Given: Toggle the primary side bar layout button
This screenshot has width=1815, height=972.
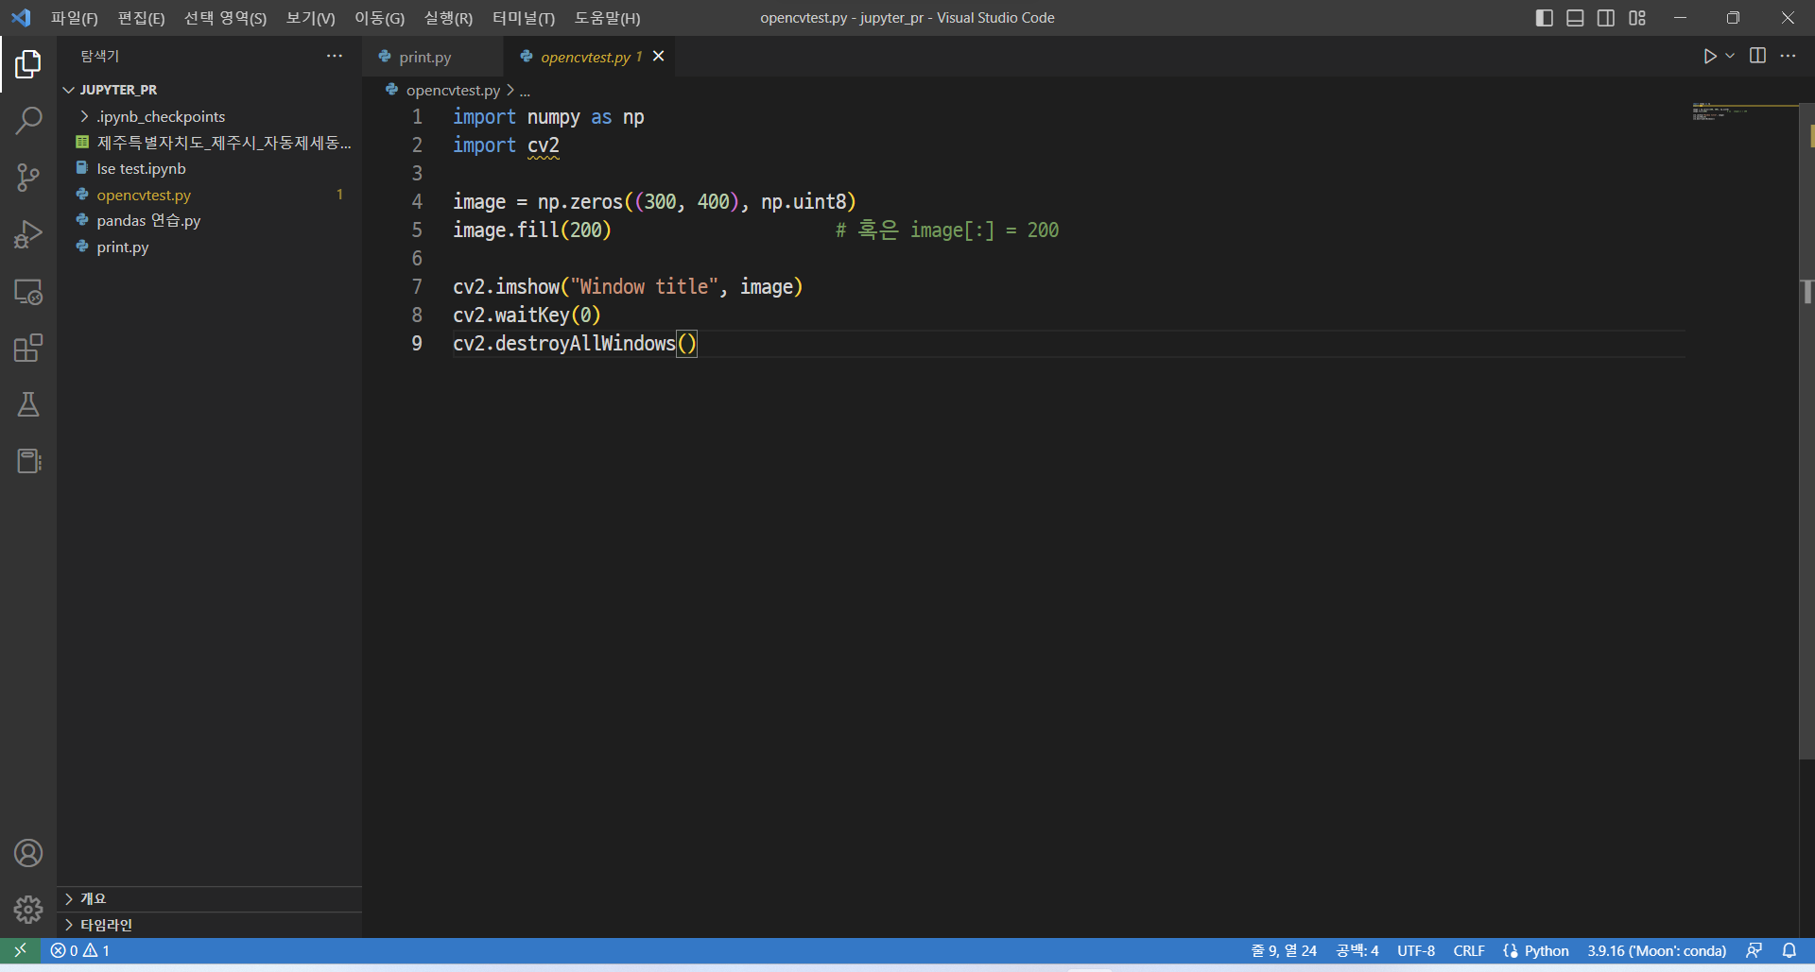Looking at the screenshot, I should [1544, 18].
